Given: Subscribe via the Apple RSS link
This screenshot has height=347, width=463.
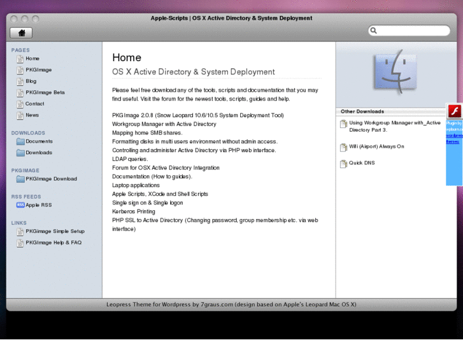Looking at the screenshot, I should pos(39,205).
